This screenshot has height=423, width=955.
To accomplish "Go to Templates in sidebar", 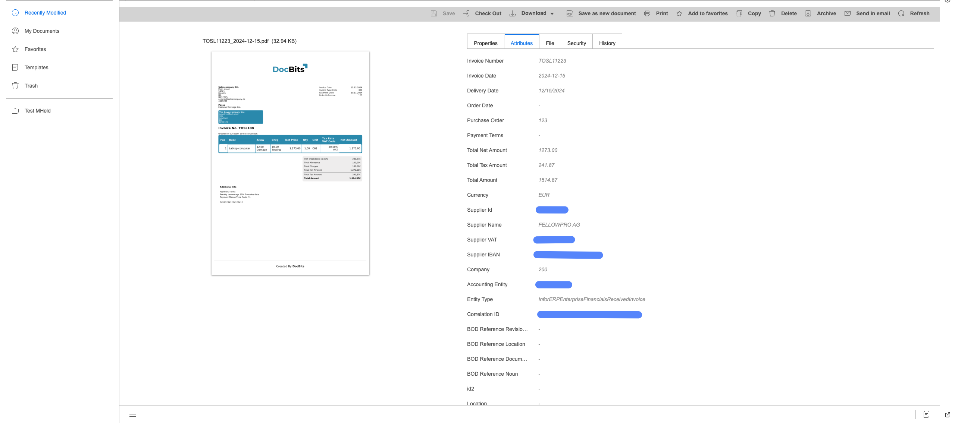I will [36, 67].
